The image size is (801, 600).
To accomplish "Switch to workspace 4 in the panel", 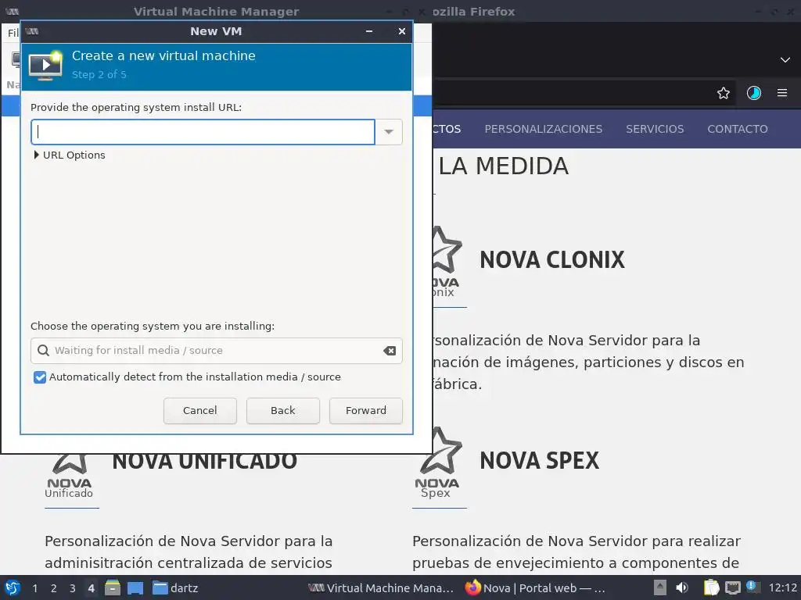I will pos(92,588).
